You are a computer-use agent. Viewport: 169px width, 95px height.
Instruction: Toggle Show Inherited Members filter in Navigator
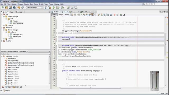pyautogui.click(x=3, y=87)
